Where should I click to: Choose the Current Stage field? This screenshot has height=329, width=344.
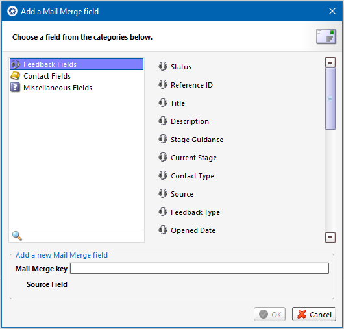(193, 158)
